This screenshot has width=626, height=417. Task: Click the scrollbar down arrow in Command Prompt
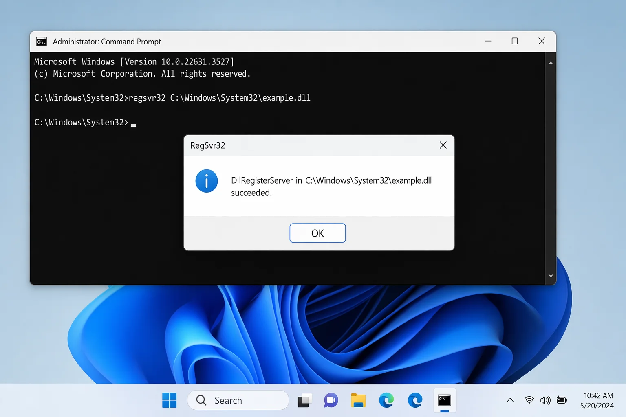[551, 276]
